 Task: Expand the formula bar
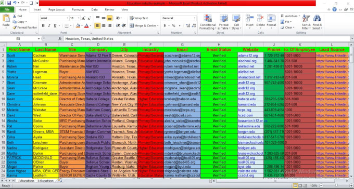coord(352,39)
